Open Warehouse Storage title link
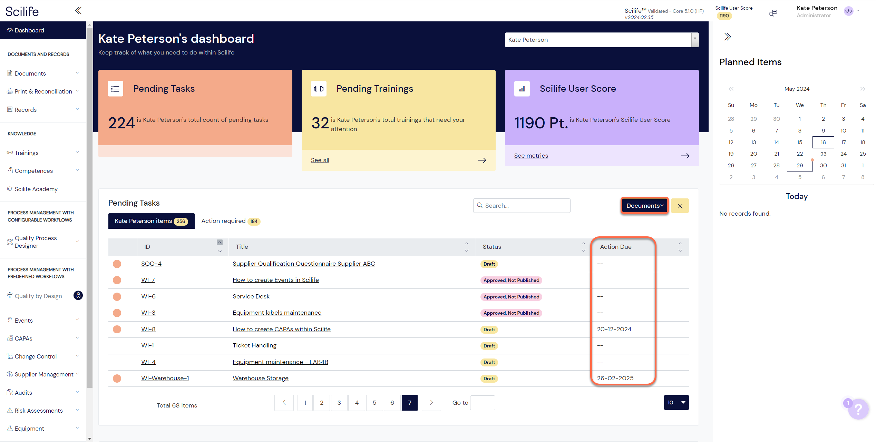The width and height of the screenshot is (876, 442). click(x=260, y=378)
